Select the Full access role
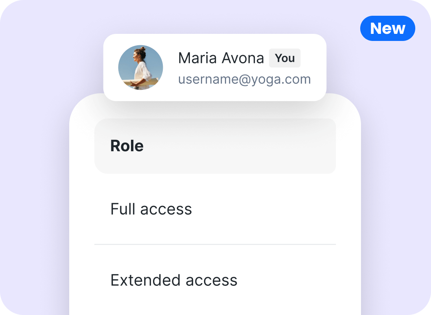This screenshot has height=315, width=431. (151, 209)
